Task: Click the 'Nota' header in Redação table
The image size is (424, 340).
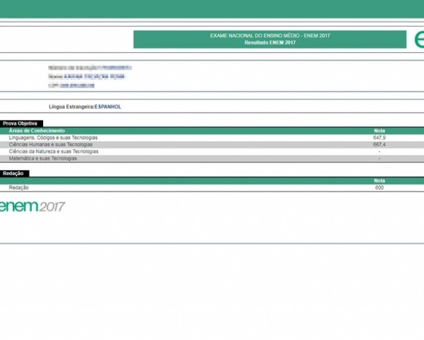Action: point(380,181)
